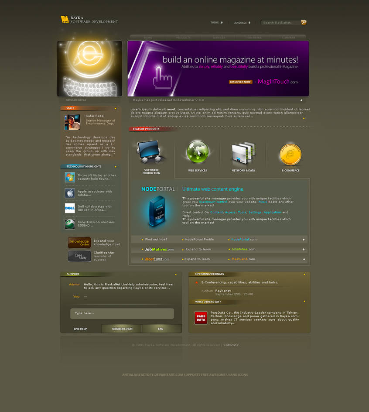Expand the MeetLand row arrow
The width and height of the screenshot is (369, 412).
pos(304,259)
